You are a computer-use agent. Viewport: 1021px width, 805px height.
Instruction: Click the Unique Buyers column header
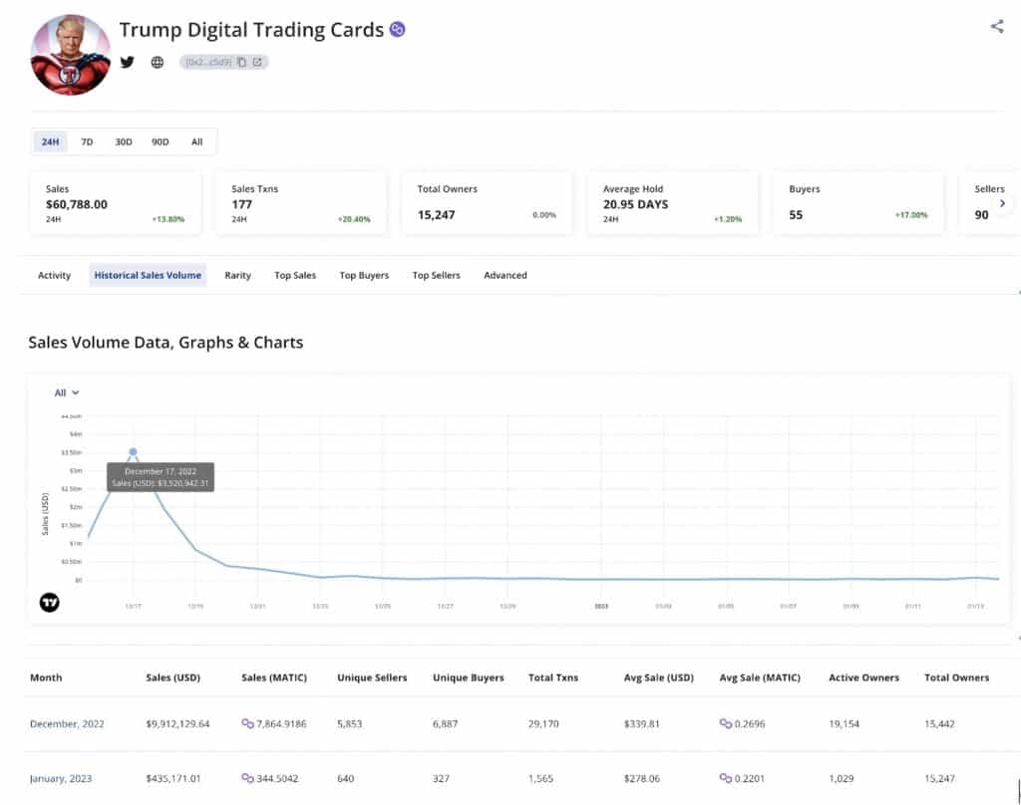469,677
